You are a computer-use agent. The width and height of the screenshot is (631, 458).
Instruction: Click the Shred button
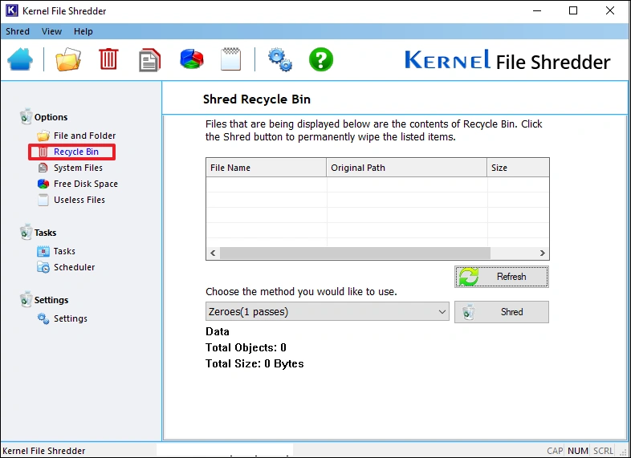pyautogui.click(x=502, y=312)
